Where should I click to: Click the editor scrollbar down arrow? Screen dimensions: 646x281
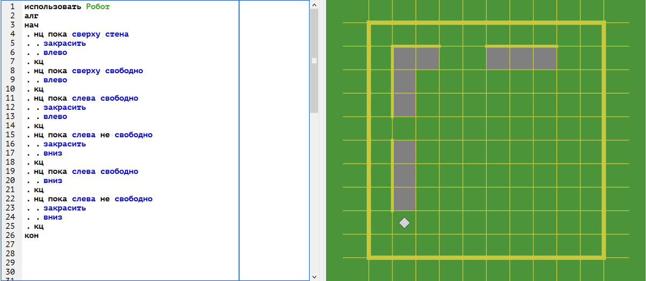pos(315,276)
